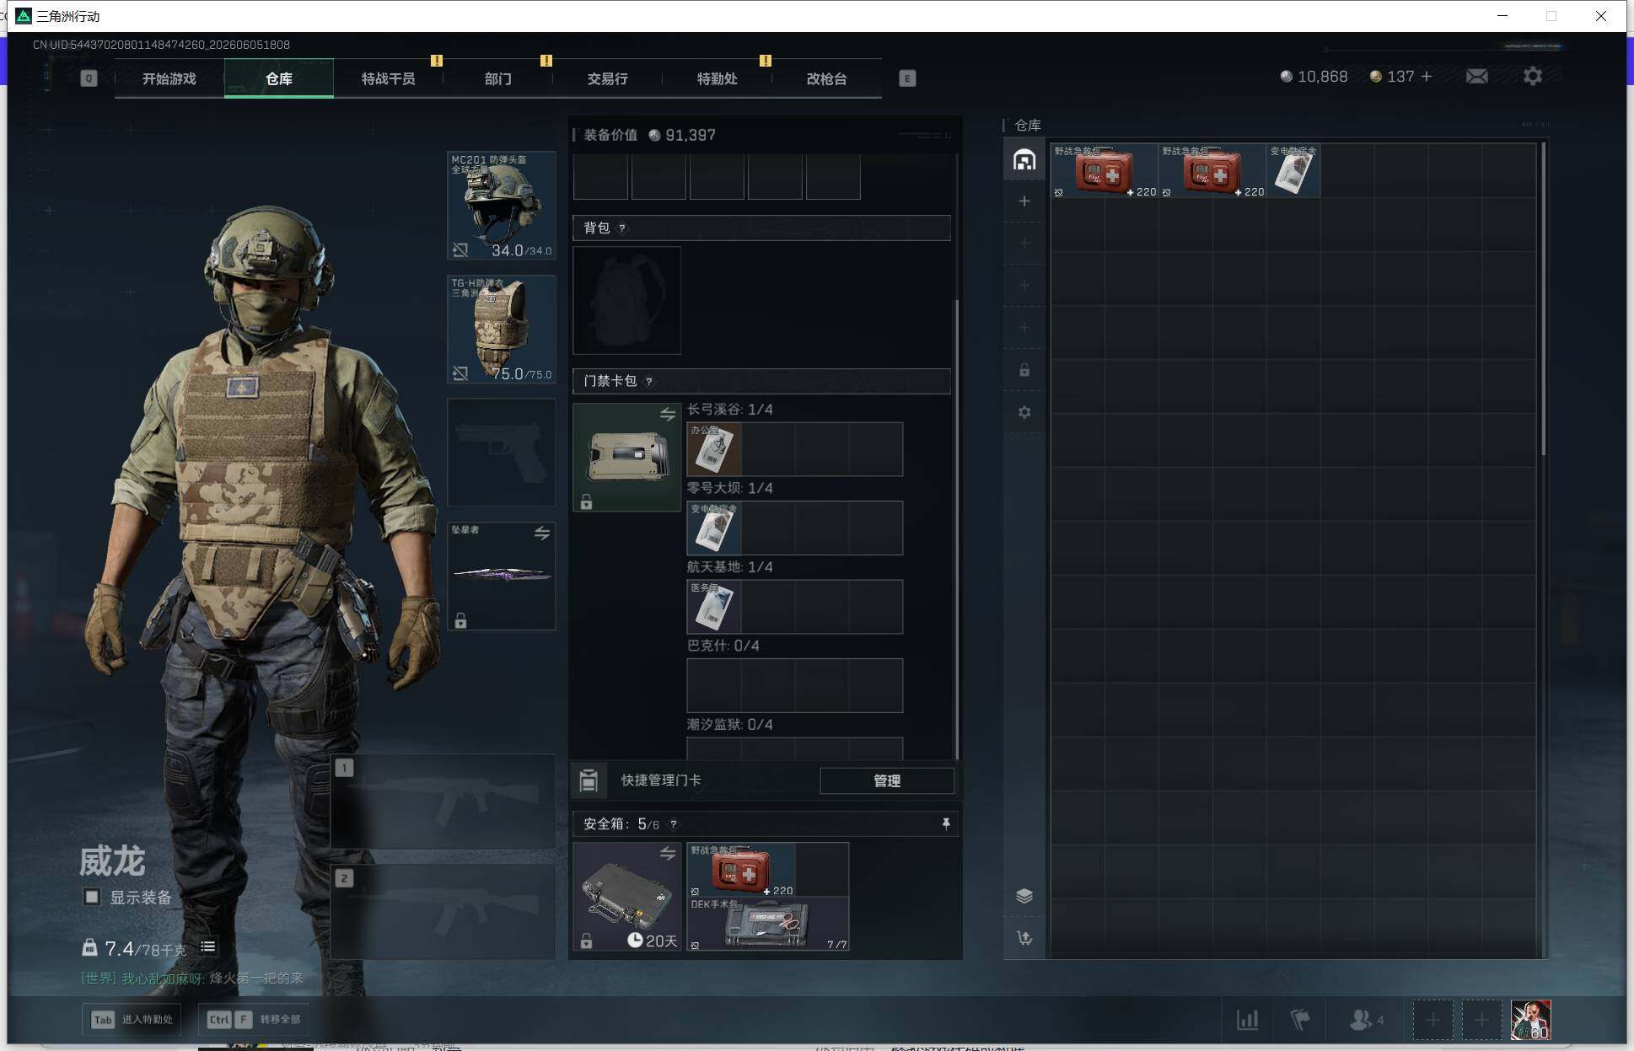Click the empty backpack slot under 背包
Screen dimensions: 1634x1051
point(626,300)
